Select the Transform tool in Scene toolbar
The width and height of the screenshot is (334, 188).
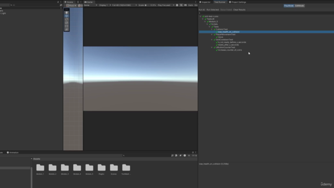click(67, 30)
